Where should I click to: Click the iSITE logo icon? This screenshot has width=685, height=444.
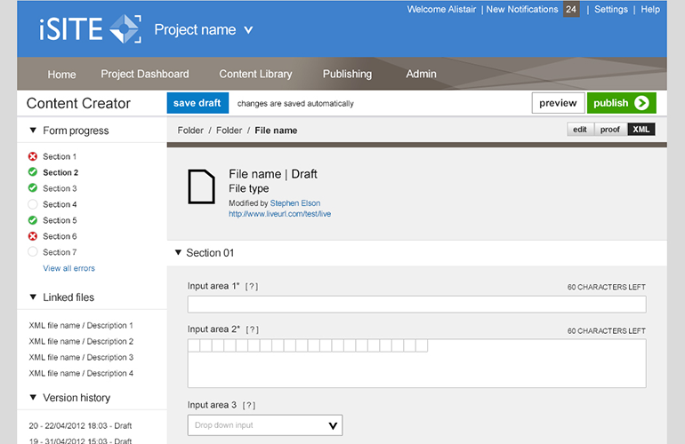pyautogui.click(x=125, y=29)
